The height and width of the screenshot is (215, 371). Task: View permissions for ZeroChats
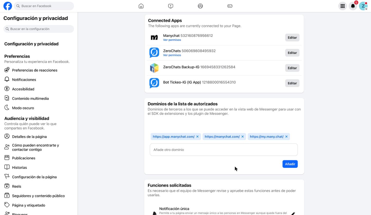[172, 55]
